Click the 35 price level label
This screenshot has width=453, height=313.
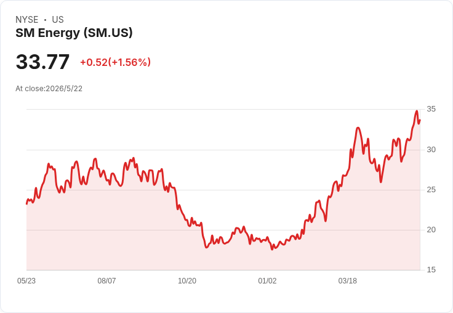click(x=431, y=109)
